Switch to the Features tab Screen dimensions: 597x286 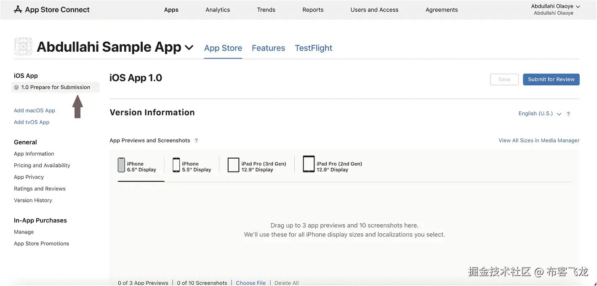pos(268,48)
